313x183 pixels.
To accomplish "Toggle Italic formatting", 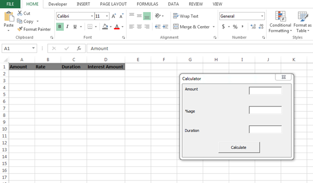I will pos(67,26).
